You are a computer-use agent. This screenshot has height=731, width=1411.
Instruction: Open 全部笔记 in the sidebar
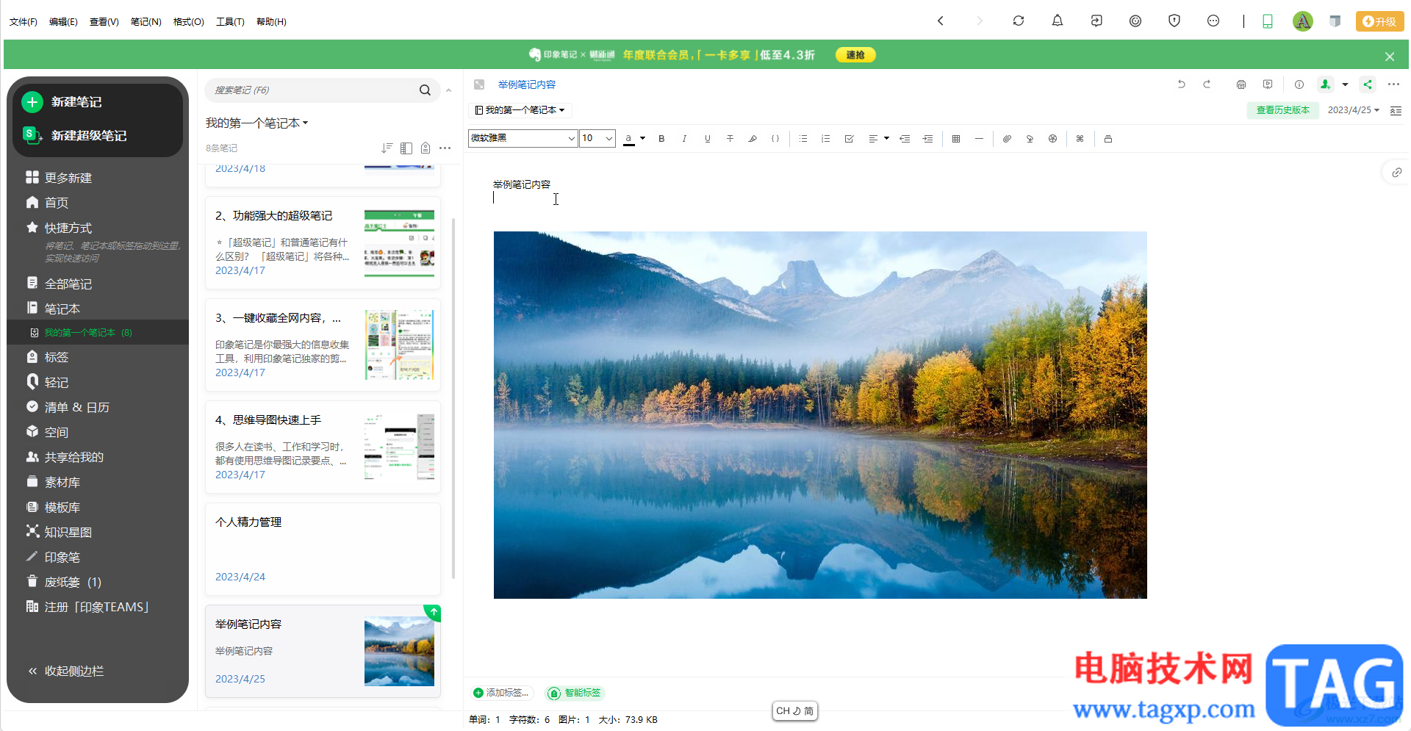(59, 284)
